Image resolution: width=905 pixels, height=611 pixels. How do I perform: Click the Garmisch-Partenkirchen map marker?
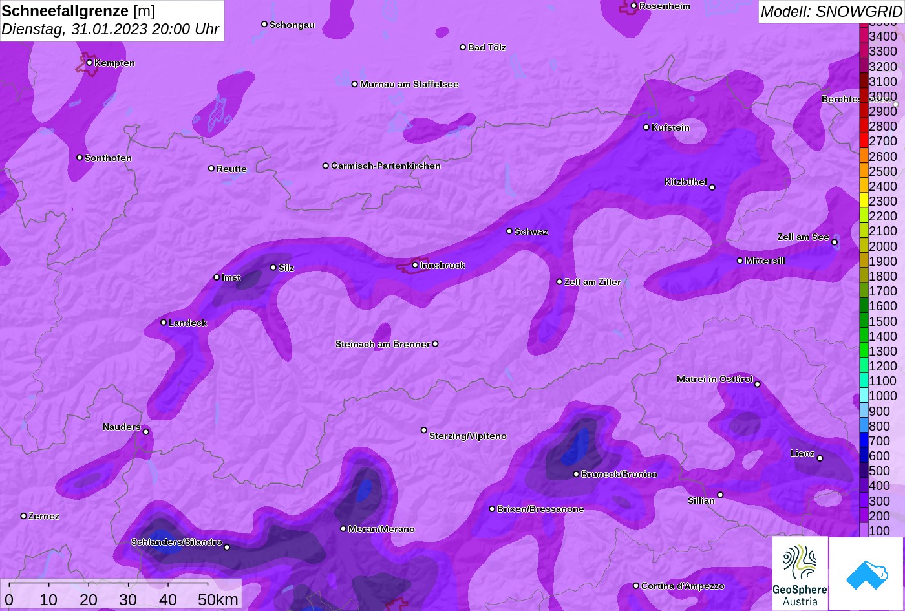pos(326,166)
